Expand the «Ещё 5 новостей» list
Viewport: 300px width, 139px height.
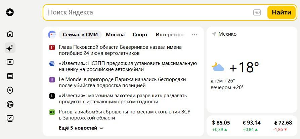(81, 128)
